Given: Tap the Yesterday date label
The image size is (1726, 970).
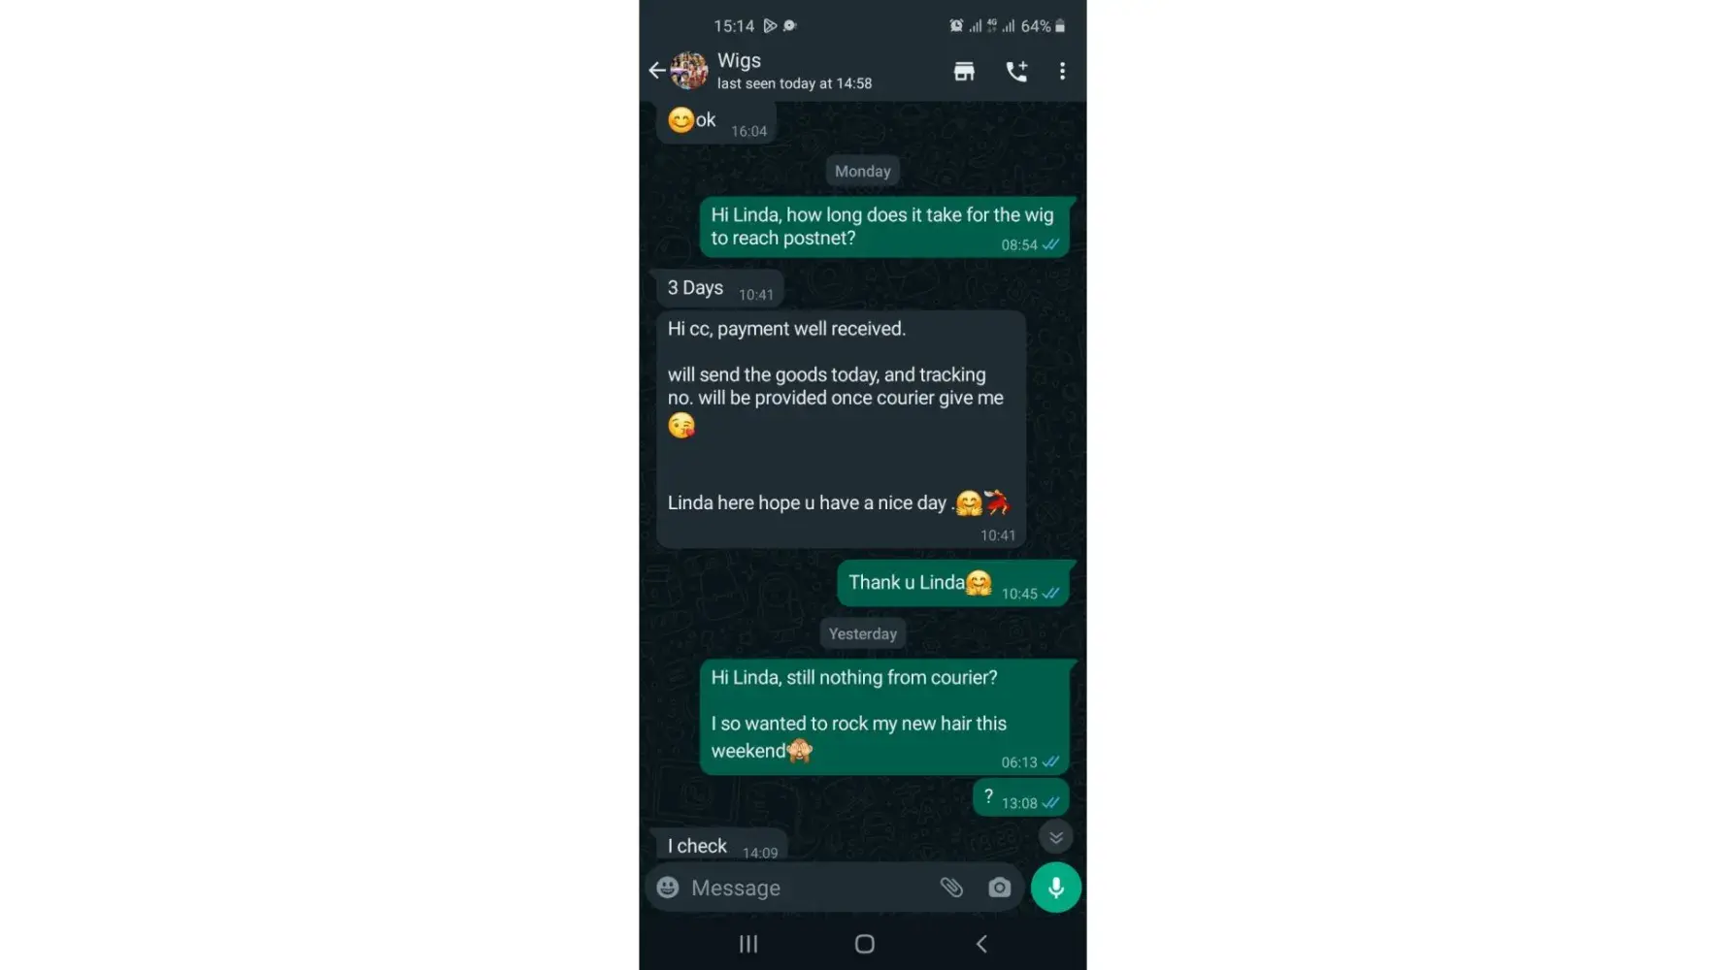Looking at the screenshot, I should coord(863,633).
